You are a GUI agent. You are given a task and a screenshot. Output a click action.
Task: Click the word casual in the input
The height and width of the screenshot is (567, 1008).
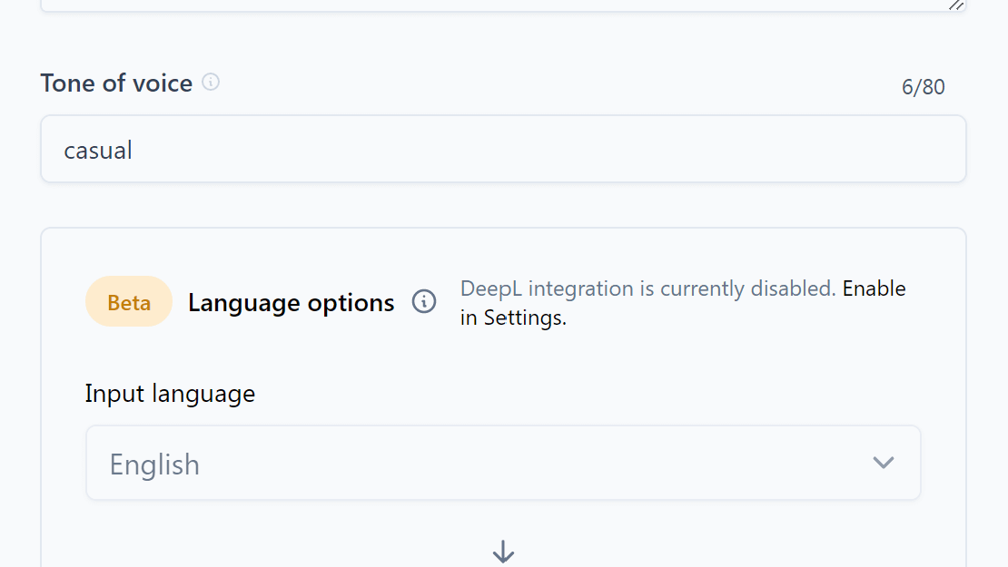coord(98,150)
